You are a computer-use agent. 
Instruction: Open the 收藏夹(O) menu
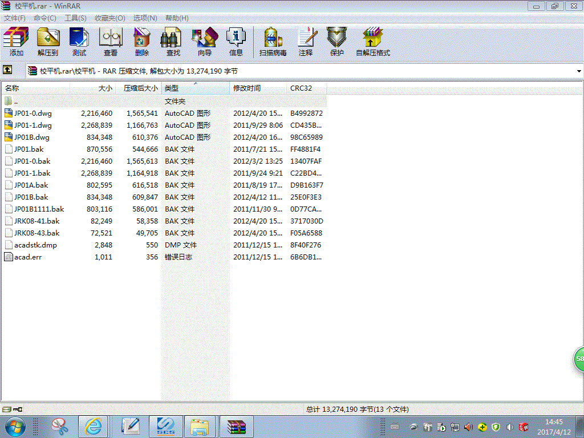tap(110, 18)
